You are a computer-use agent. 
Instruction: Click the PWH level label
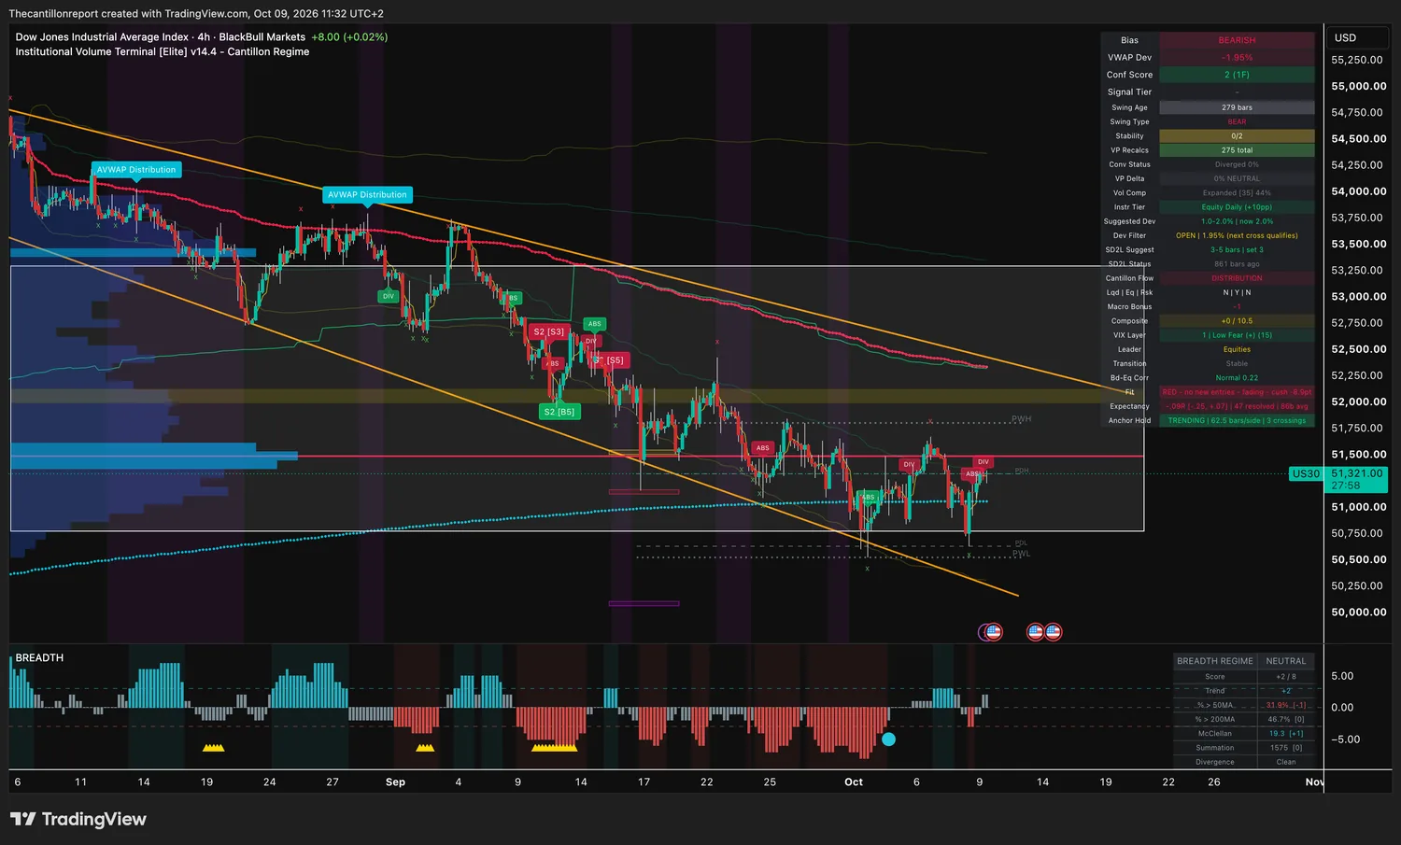(x=1022, y=419)
